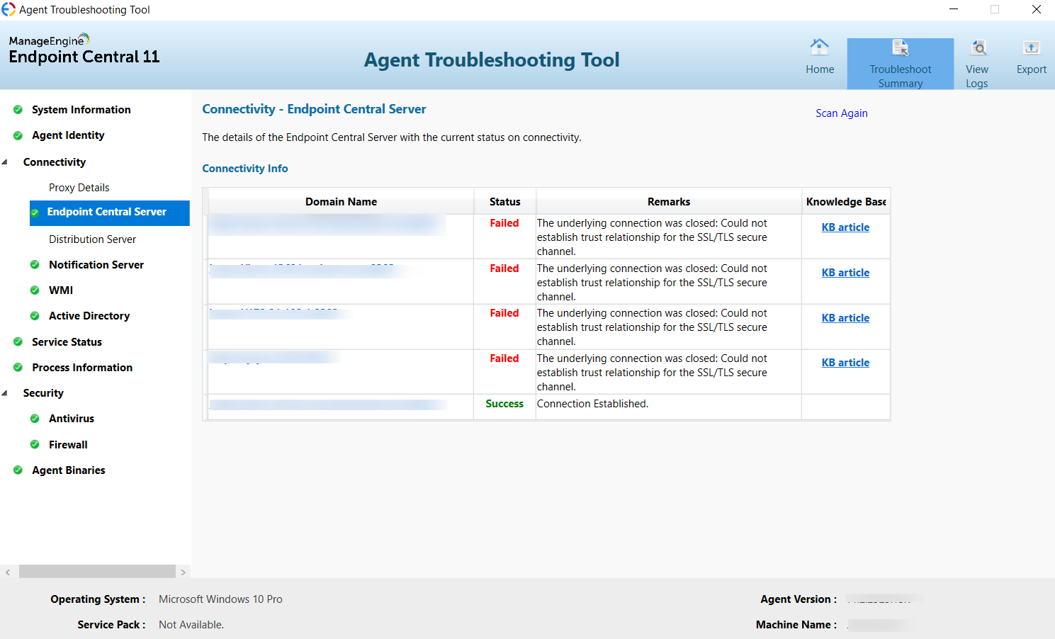Click the sidebar horizontal scrollbar thumb

tap(97, 572)
